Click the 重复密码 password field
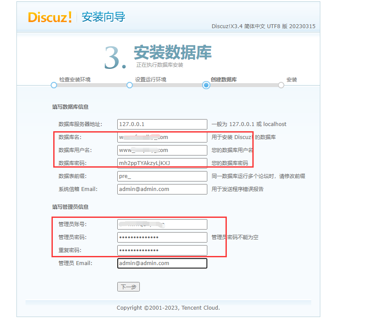The height and width of the screenshot is (327, 377). tap(162, 250)
